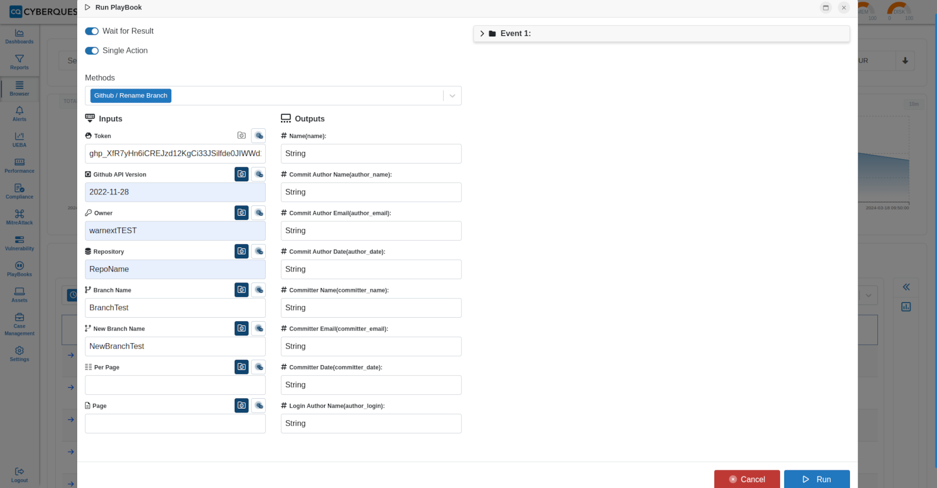Click the cloud icon for Per Page
The image size is (937, 488).
pos(259,367)
